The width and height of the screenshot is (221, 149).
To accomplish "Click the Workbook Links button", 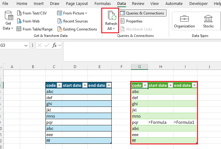I will pos(136,29).
